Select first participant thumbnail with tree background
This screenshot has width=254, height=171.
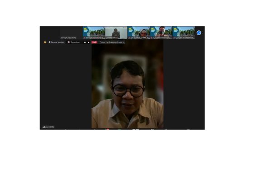click(x=94, y=33)
